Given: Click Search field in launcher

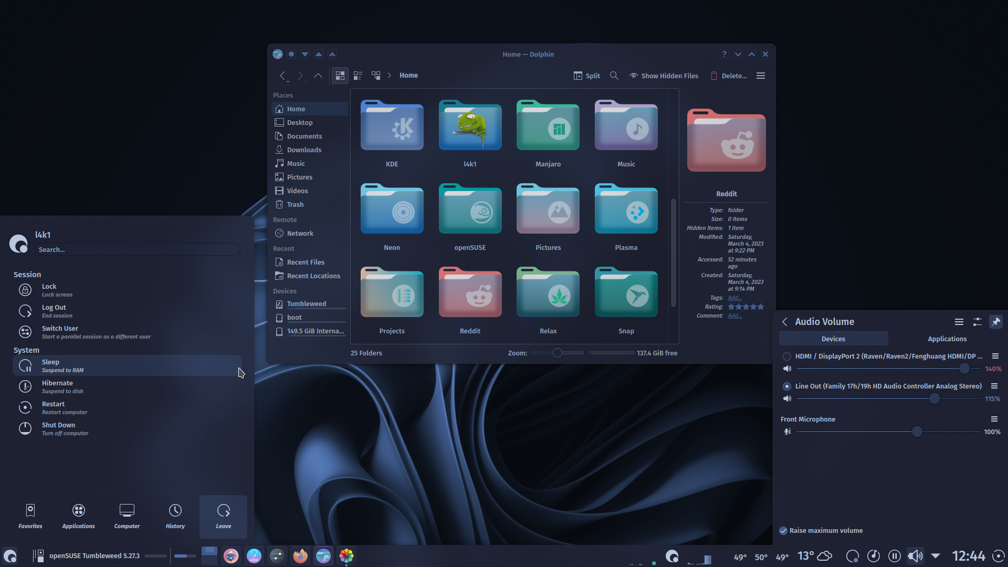Looking at the screenshot, I should click(138, 249).
